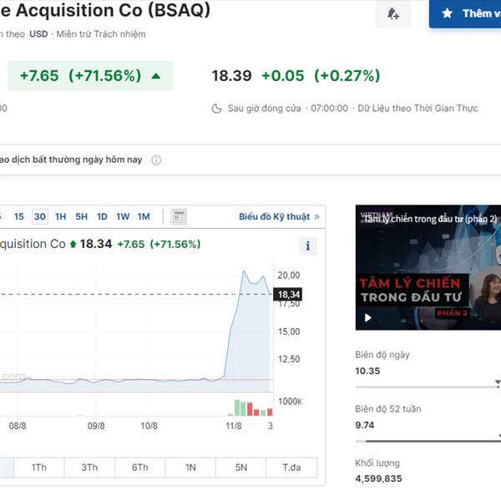Click the bell alert icon
Viewport: 501px width, 501px height.
393,13
